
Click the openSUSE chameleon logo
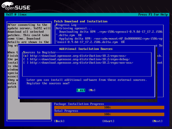click(x=16, y=6)
